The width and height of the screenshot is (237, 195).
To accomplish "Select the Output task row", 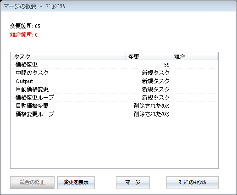I will [x=114, y=81].
